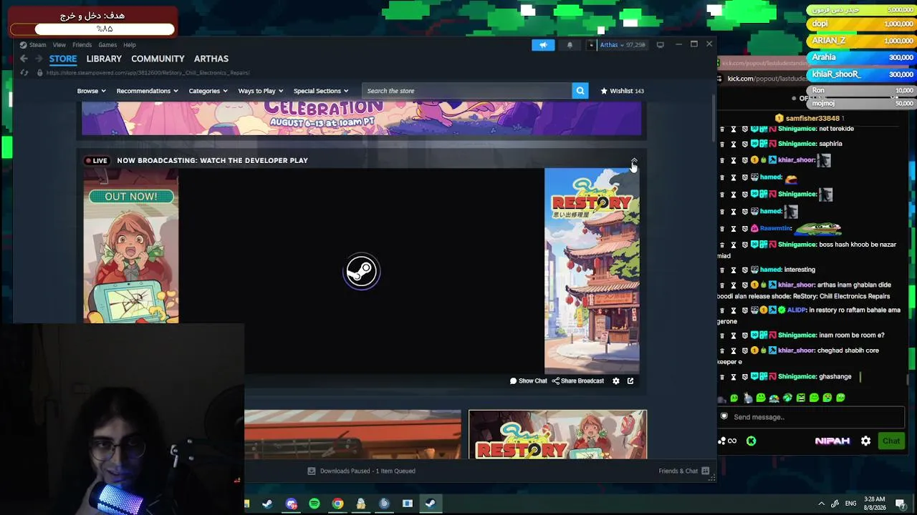Click the Steam announcements megaphone icon
This screenshot has width=917, height=515.
point(543,45)
